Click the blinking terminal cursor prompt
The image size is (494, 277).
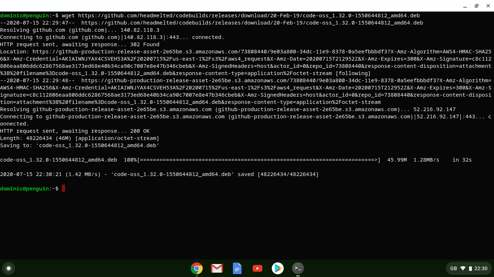(63, 188)
